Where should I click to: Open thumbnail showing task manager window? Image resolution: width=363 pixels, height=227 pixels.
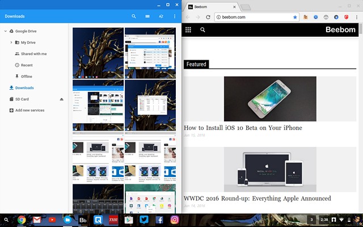(x=150, y=106)
